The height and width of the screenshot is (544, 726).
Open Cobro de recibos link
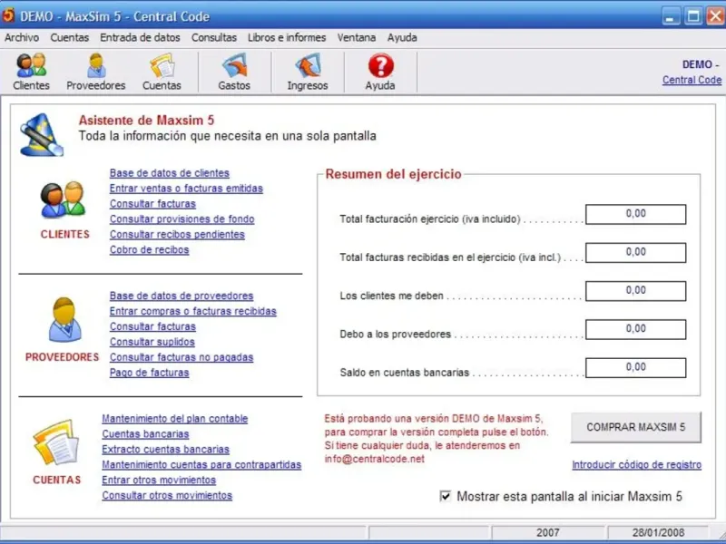click(x=149, y=249)
